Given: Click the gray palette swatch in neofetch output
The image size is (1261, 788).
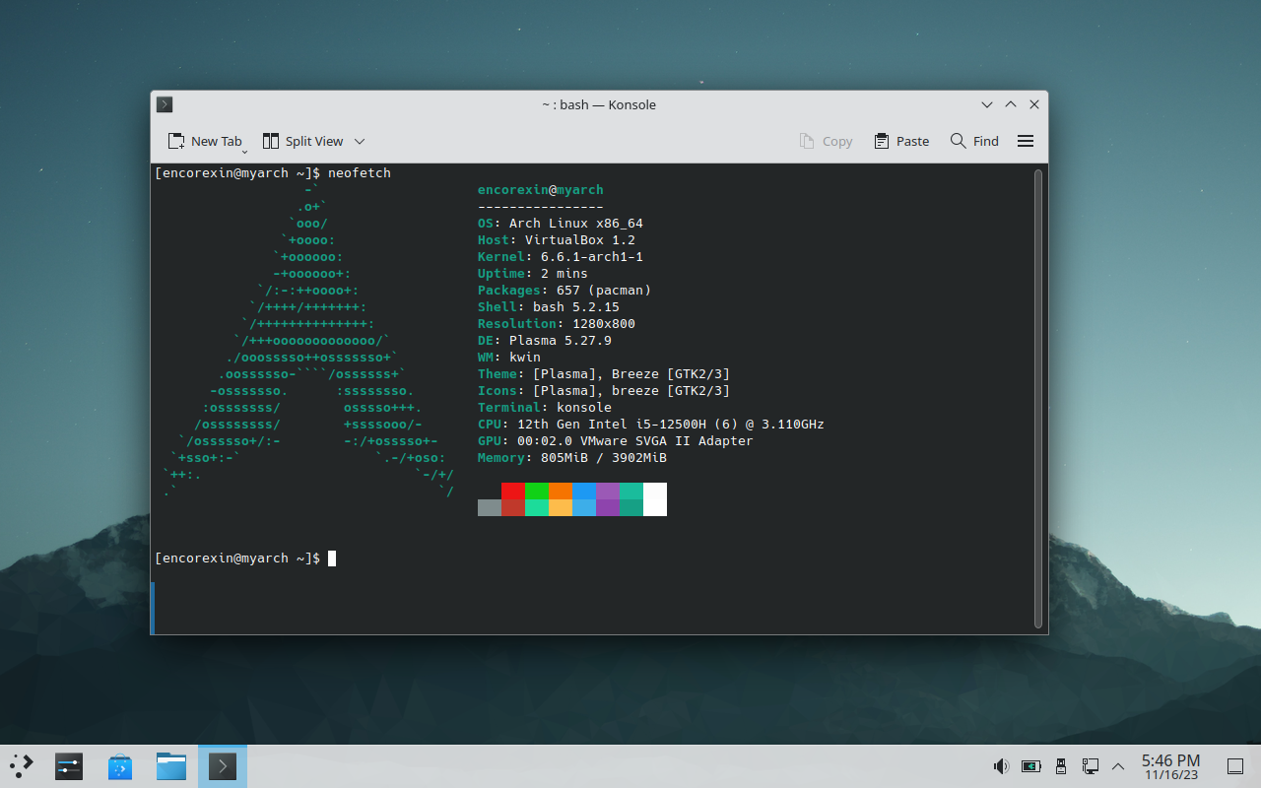Looking at the screenshot, I should point(490,507).
